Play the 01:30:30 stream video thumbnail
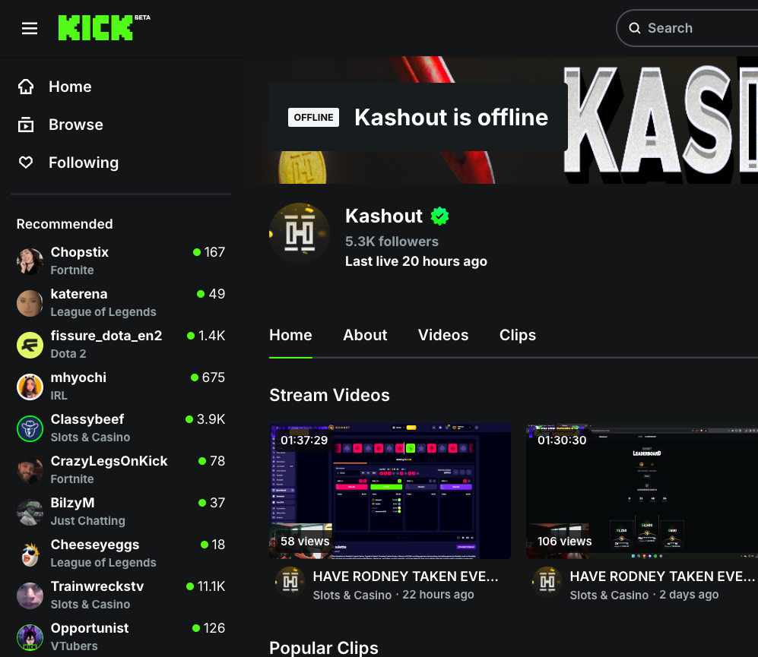 pos(642,491)
